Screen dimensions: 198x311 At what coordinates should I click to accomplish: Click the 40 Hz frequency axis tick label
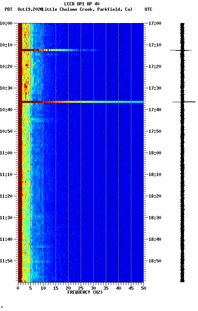tap(118, 288)
